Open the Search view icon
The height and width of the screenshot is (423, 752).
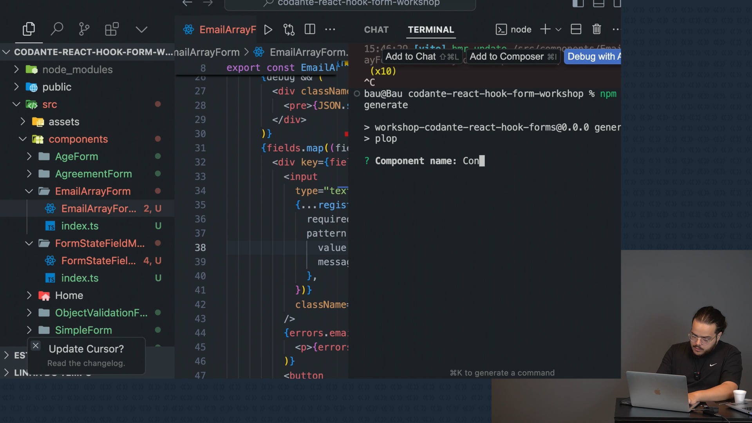tap(57, 29)
